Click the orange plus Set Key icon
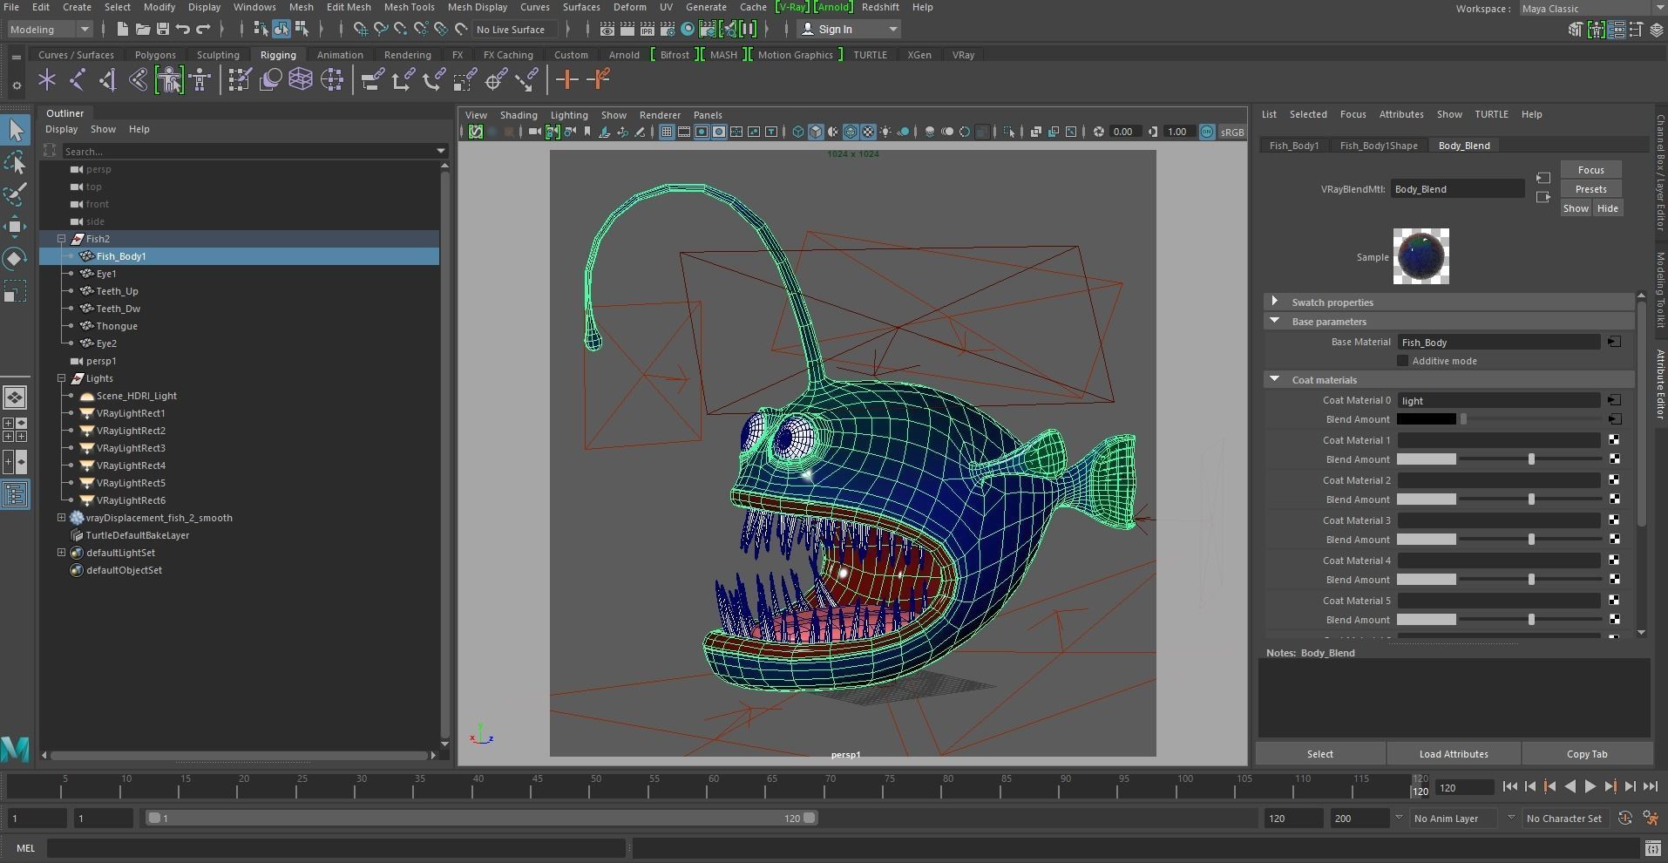 [566, 80]
